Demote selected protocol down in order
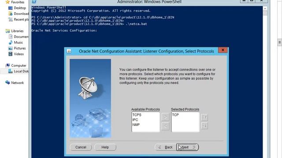 click(x=204, y=126)
